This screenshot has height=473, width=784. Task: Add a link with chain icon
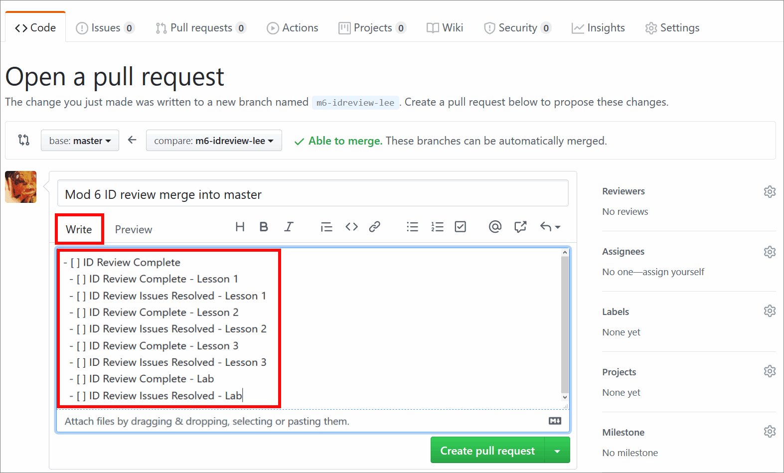pos(375,227)
